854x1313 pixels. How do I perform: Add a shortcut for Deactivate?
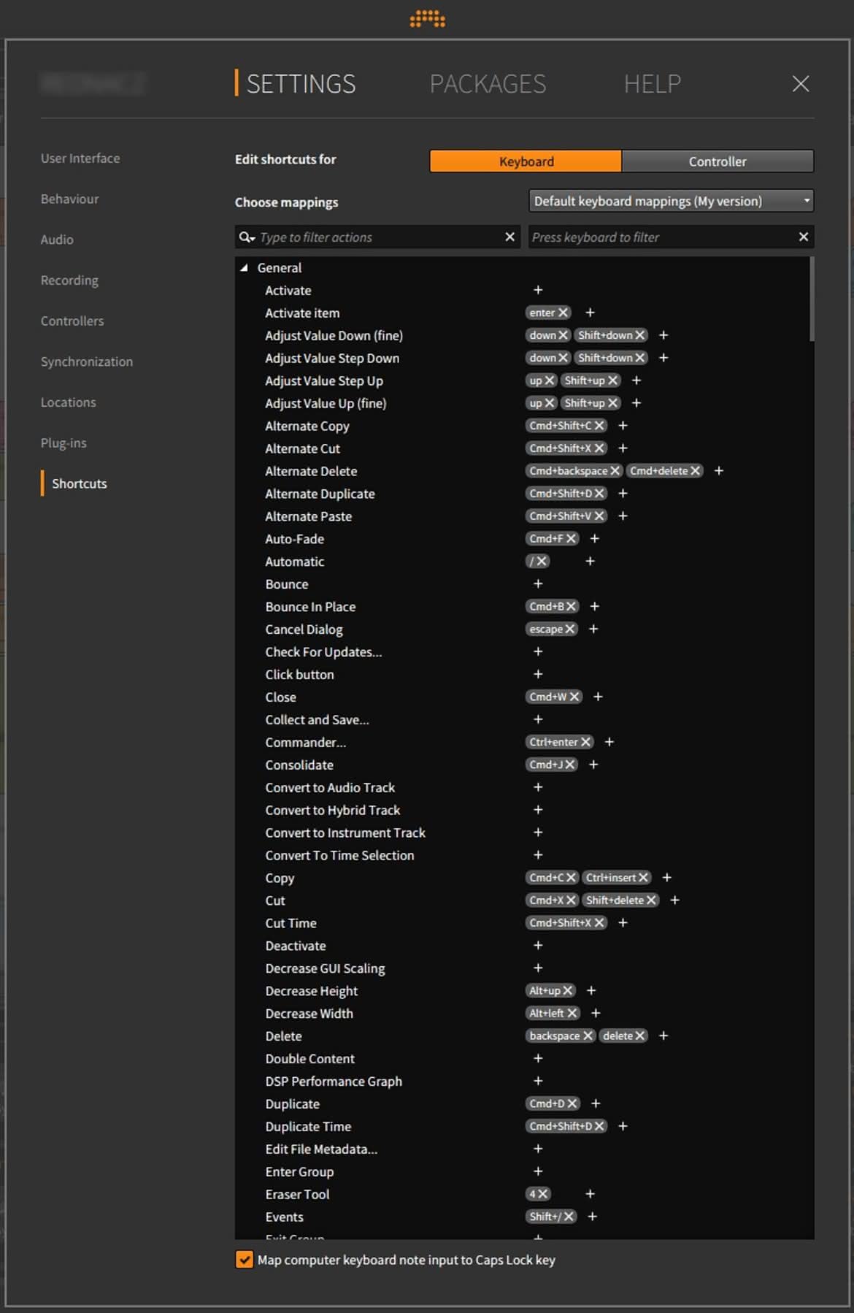coord(538,945)
